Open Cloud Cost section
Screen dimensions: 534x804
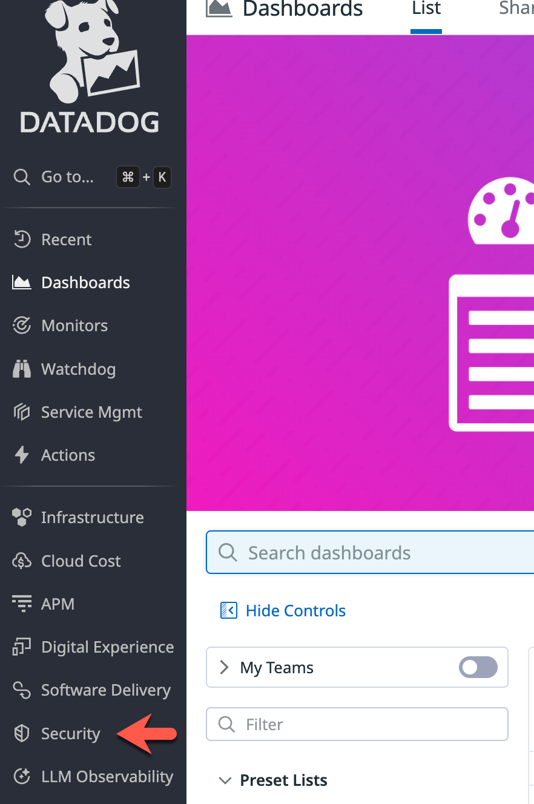(81, 561)
